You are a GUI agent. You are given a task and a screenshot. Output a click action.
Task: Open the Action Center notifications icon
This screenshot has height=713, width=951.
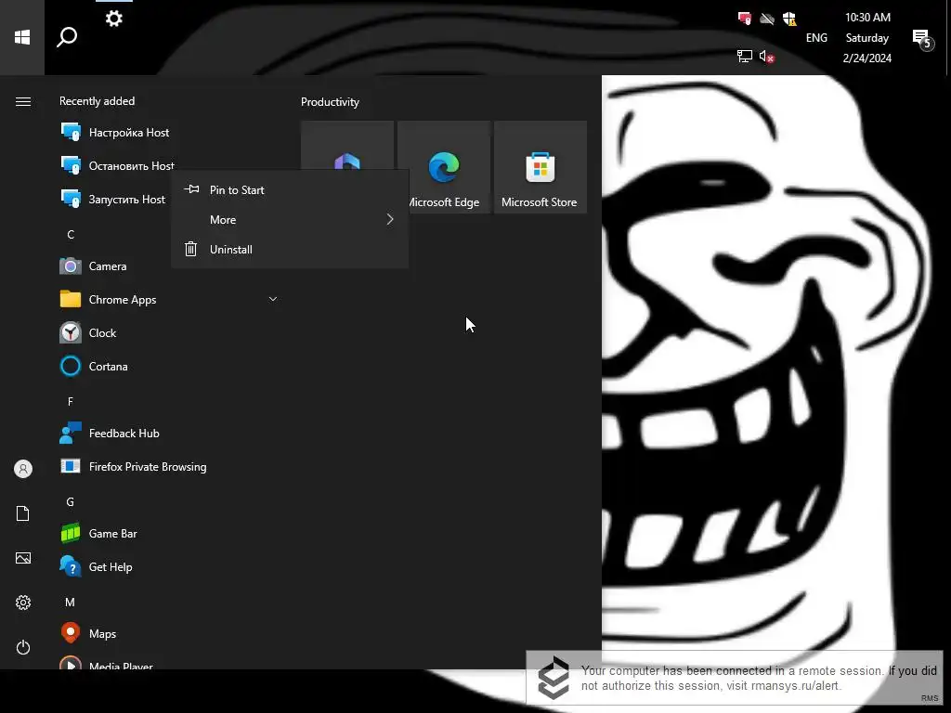point(922,39)
